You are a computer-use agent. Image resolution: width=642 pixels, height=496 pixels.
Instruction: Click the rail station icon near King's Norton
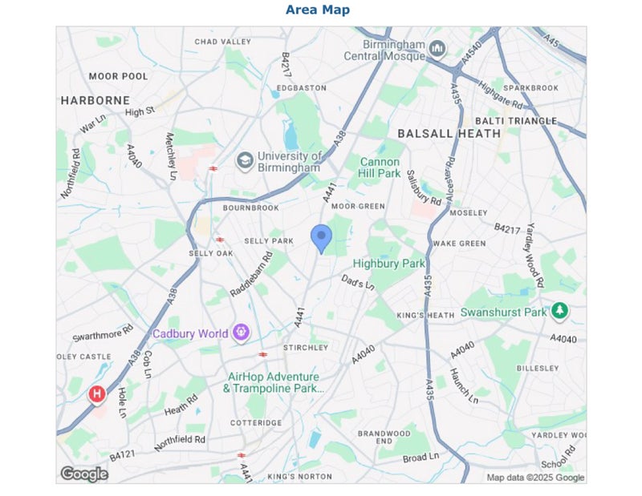(242, 455)
